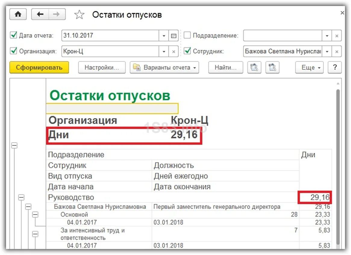The image size is (351, 255).
Task: Collapse the top-level report group
Action: [14, 145]
